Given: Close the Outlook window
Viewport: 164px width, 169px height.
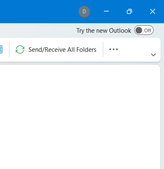Looking at the screenshot, I should (152, 12).
